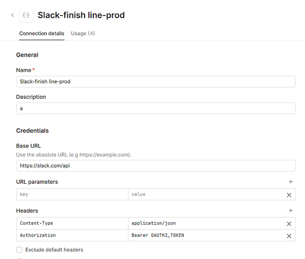Edit the Authorization header key cell

(x=72, y=235)
